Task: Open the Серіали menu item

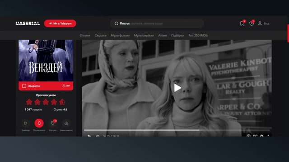Action: point(100,36)
